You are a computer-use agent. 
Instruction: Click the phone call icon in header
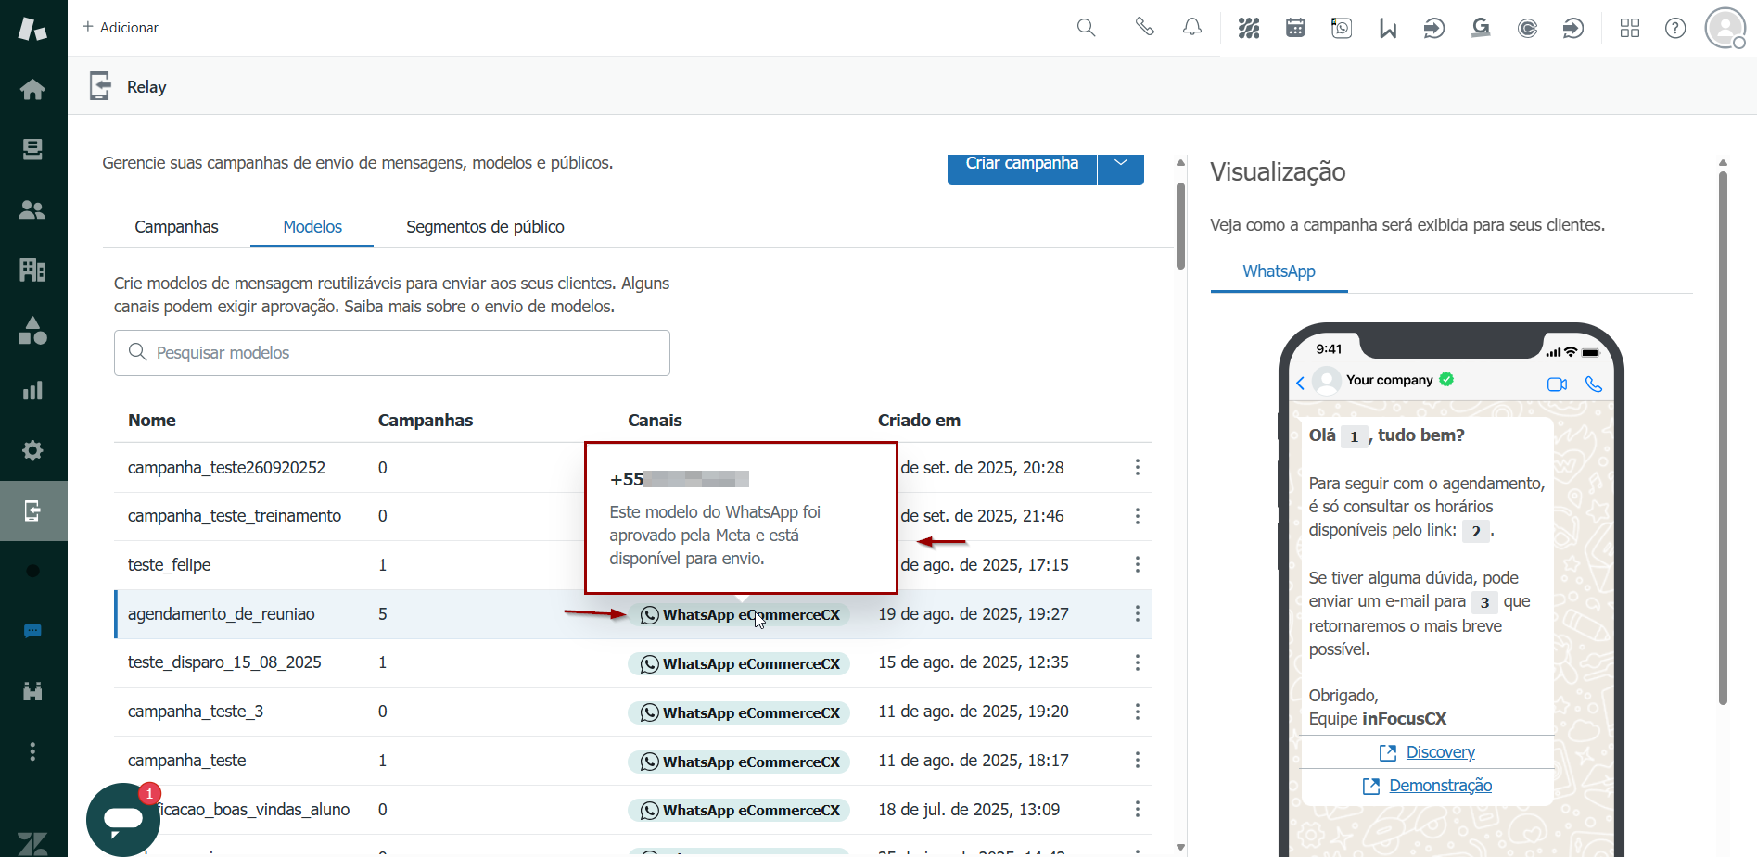tap(1145, 28)
